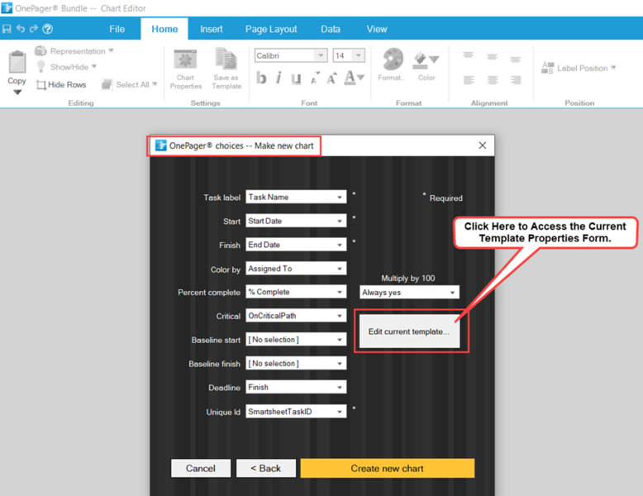Click Edit current template button
The width and height of the screenshot is (643, 496).
pos(409,331)
